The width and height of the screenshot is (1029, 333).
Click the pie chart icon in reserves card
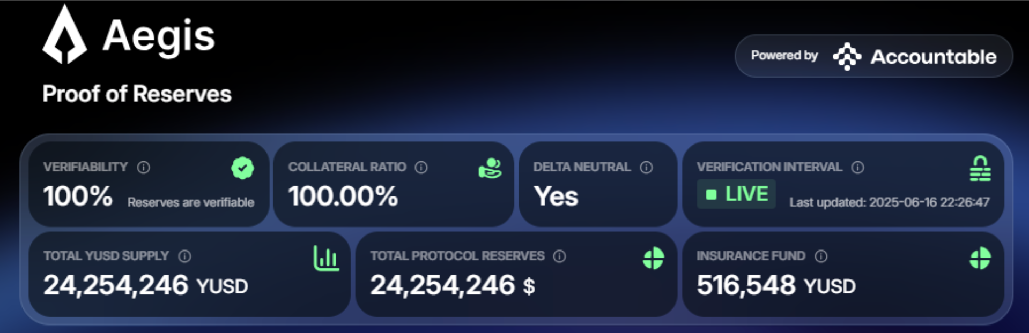[x=653, y=259]
